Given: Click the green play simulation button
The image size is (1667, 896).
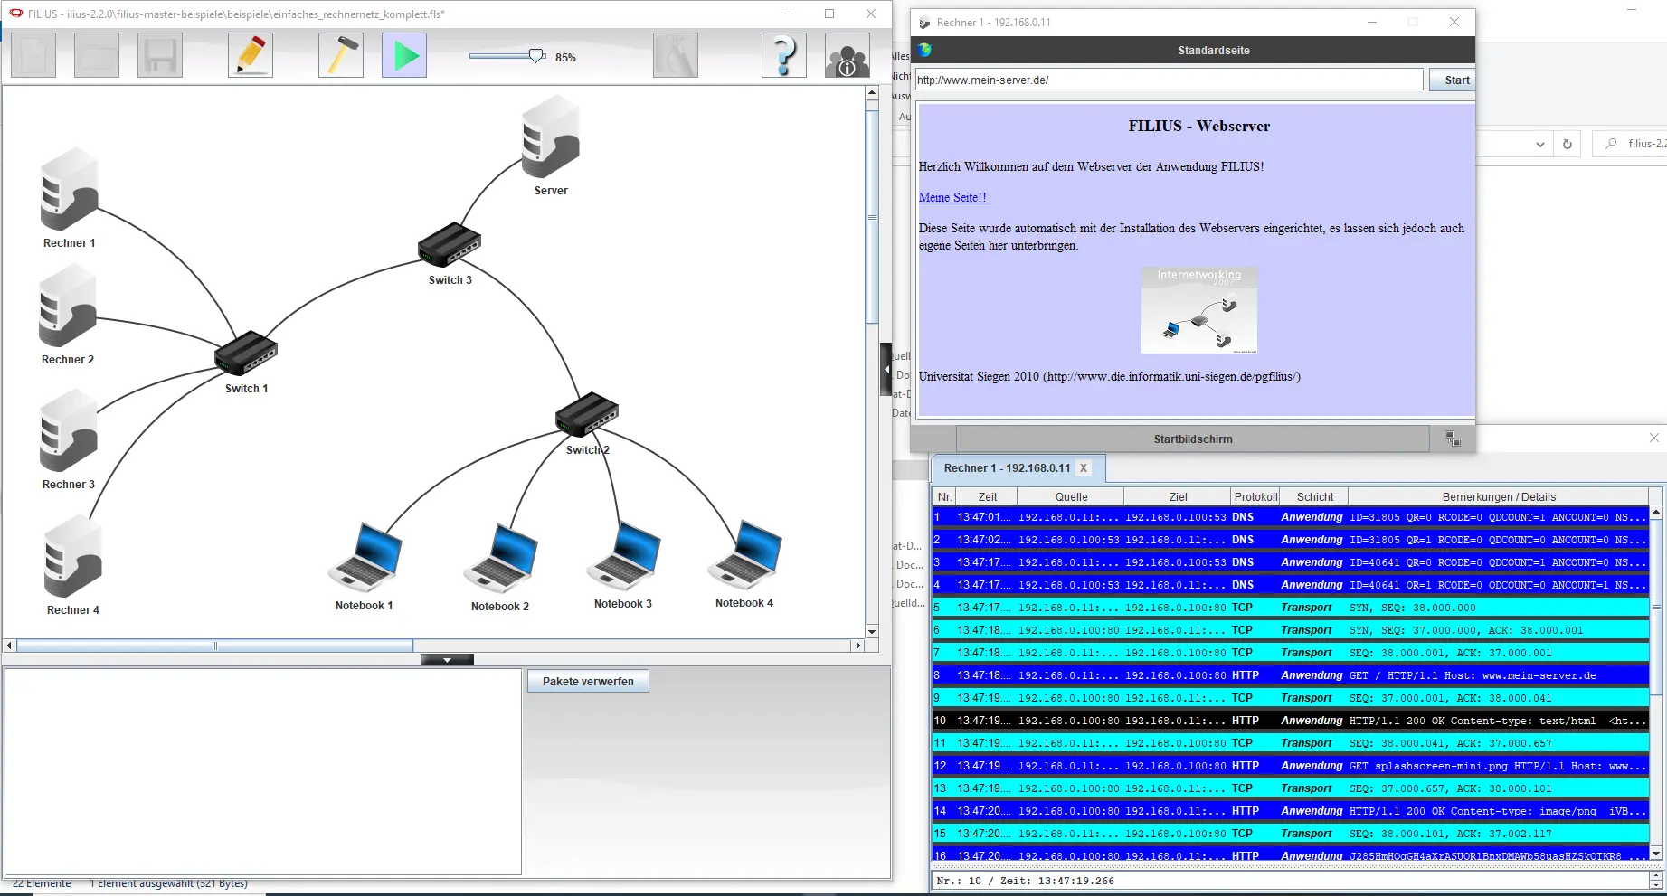Looking at the screenshot, I should pos(404,56).
